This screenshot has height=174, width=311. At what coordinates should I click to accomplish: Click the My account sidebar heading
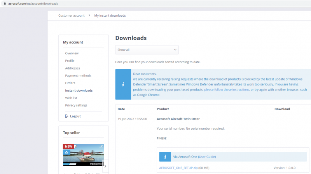coord(73,42)
